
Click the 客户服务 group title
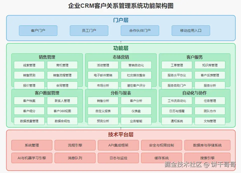pos(195,57)
